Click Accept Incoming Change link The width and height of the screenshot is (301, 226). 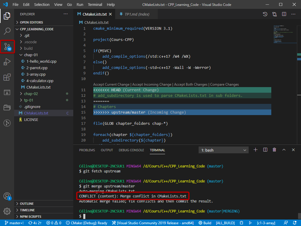coord(152,84)
